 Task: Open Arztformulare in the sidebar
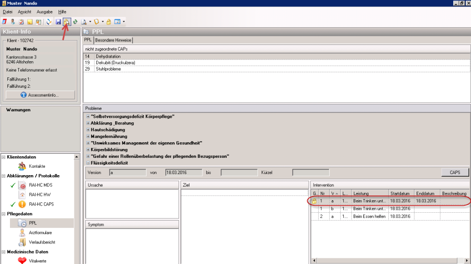click(40, 232)
